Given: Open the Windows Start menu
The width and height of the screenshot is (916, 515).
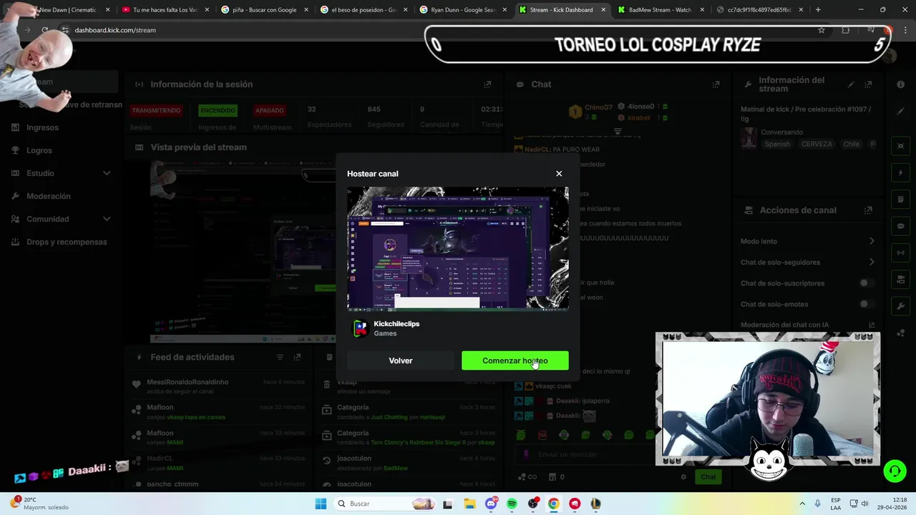Looking at the screenshot, I should (x=321, y=504).
